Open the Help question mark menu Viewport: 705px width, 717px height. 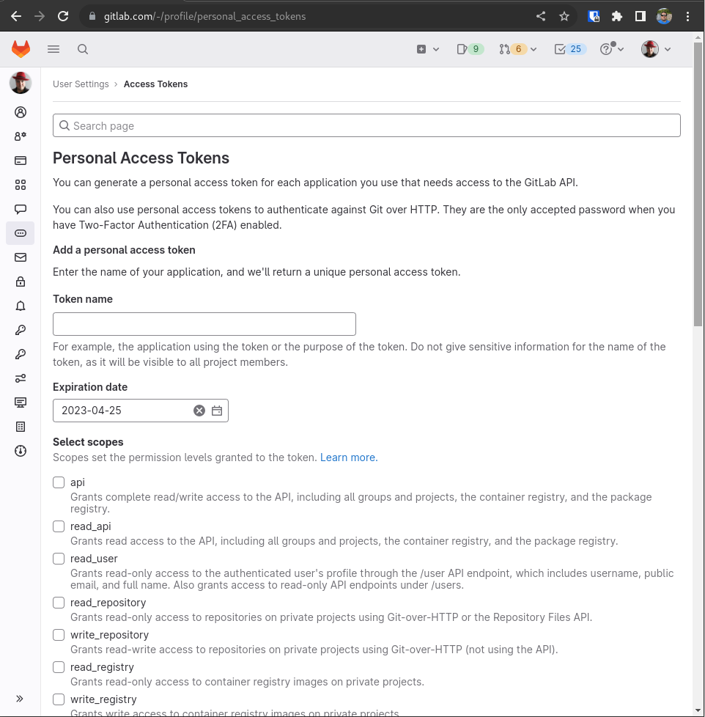point(611,49)
